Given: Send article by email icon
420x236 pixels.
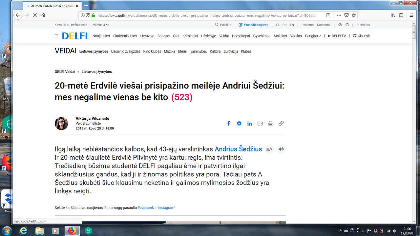Looking at the screenshot, I should click(260, 124).
